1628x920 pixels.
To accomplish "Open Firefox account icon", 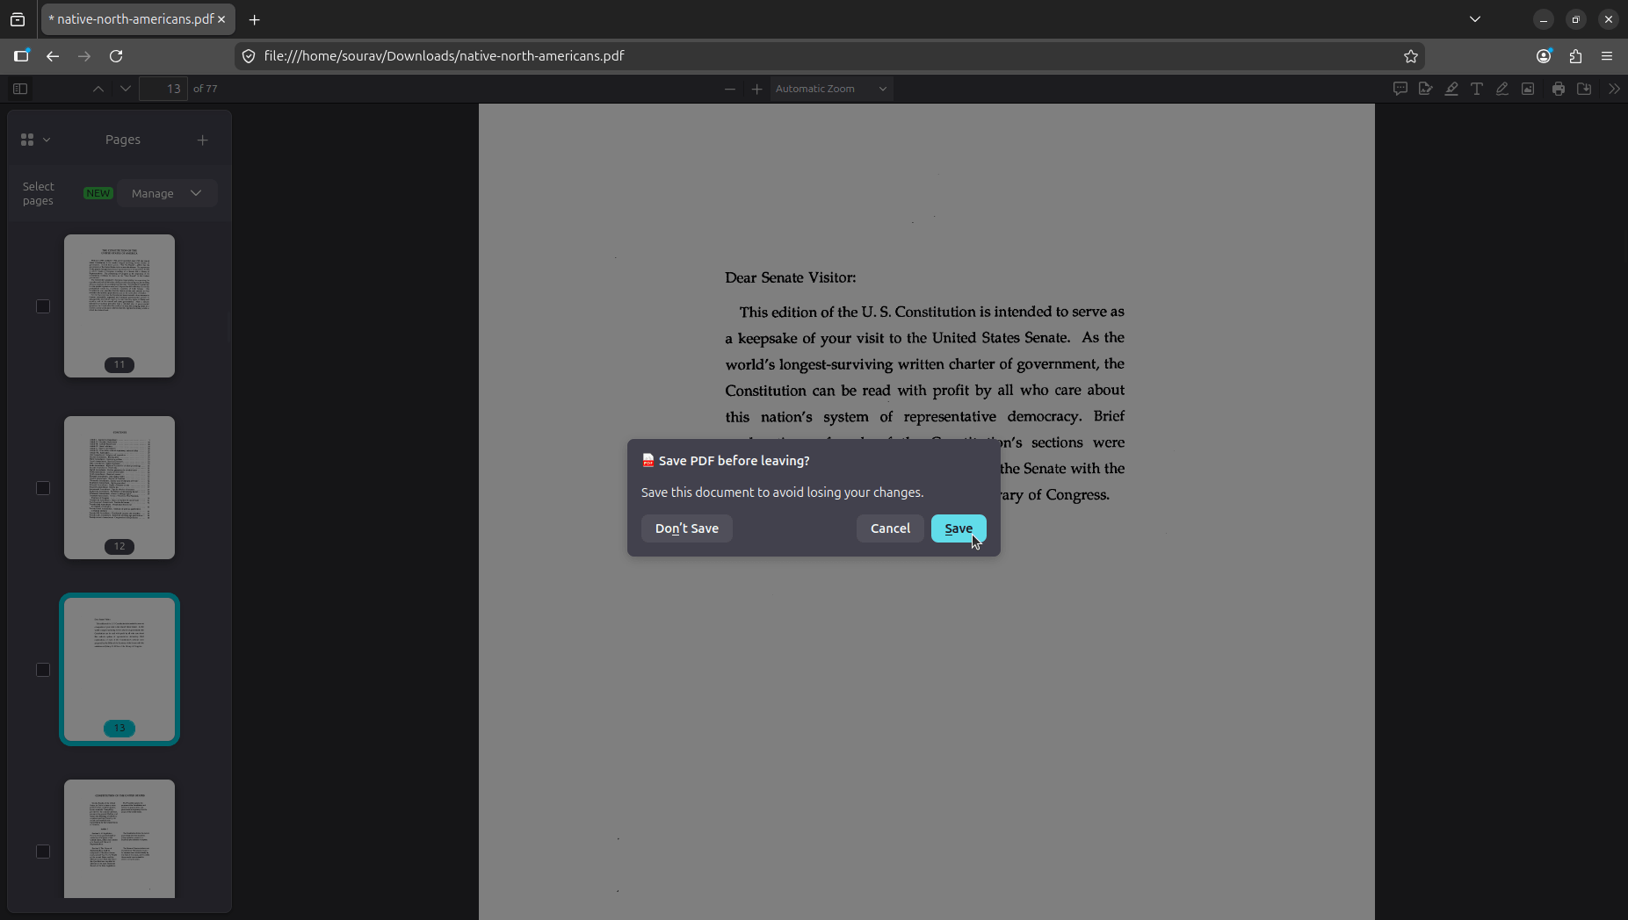I will [x=1544, y=56].
